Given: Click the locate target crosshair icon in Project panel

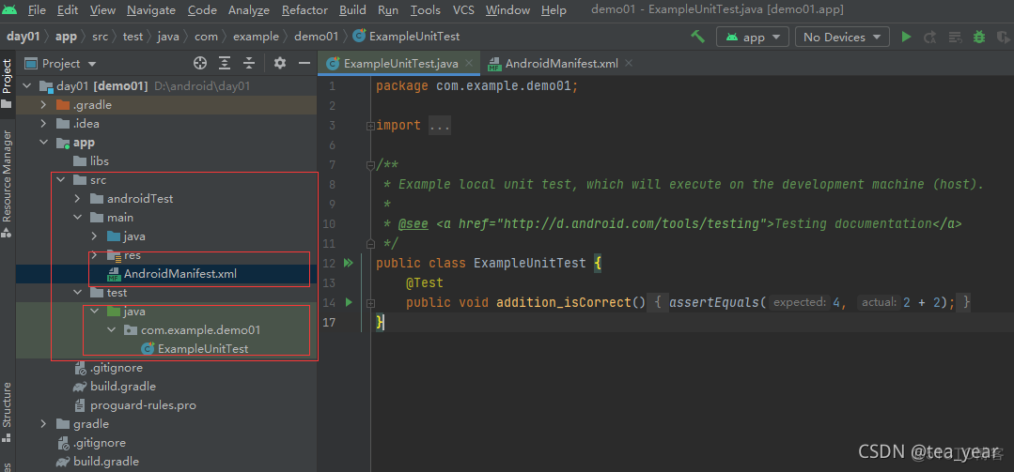Looking at the screenshot, I should point(200,63).
